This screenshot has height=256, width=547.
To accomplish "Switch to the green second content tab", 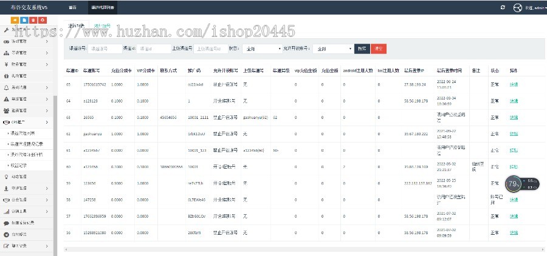I will [x=102, y=25].
